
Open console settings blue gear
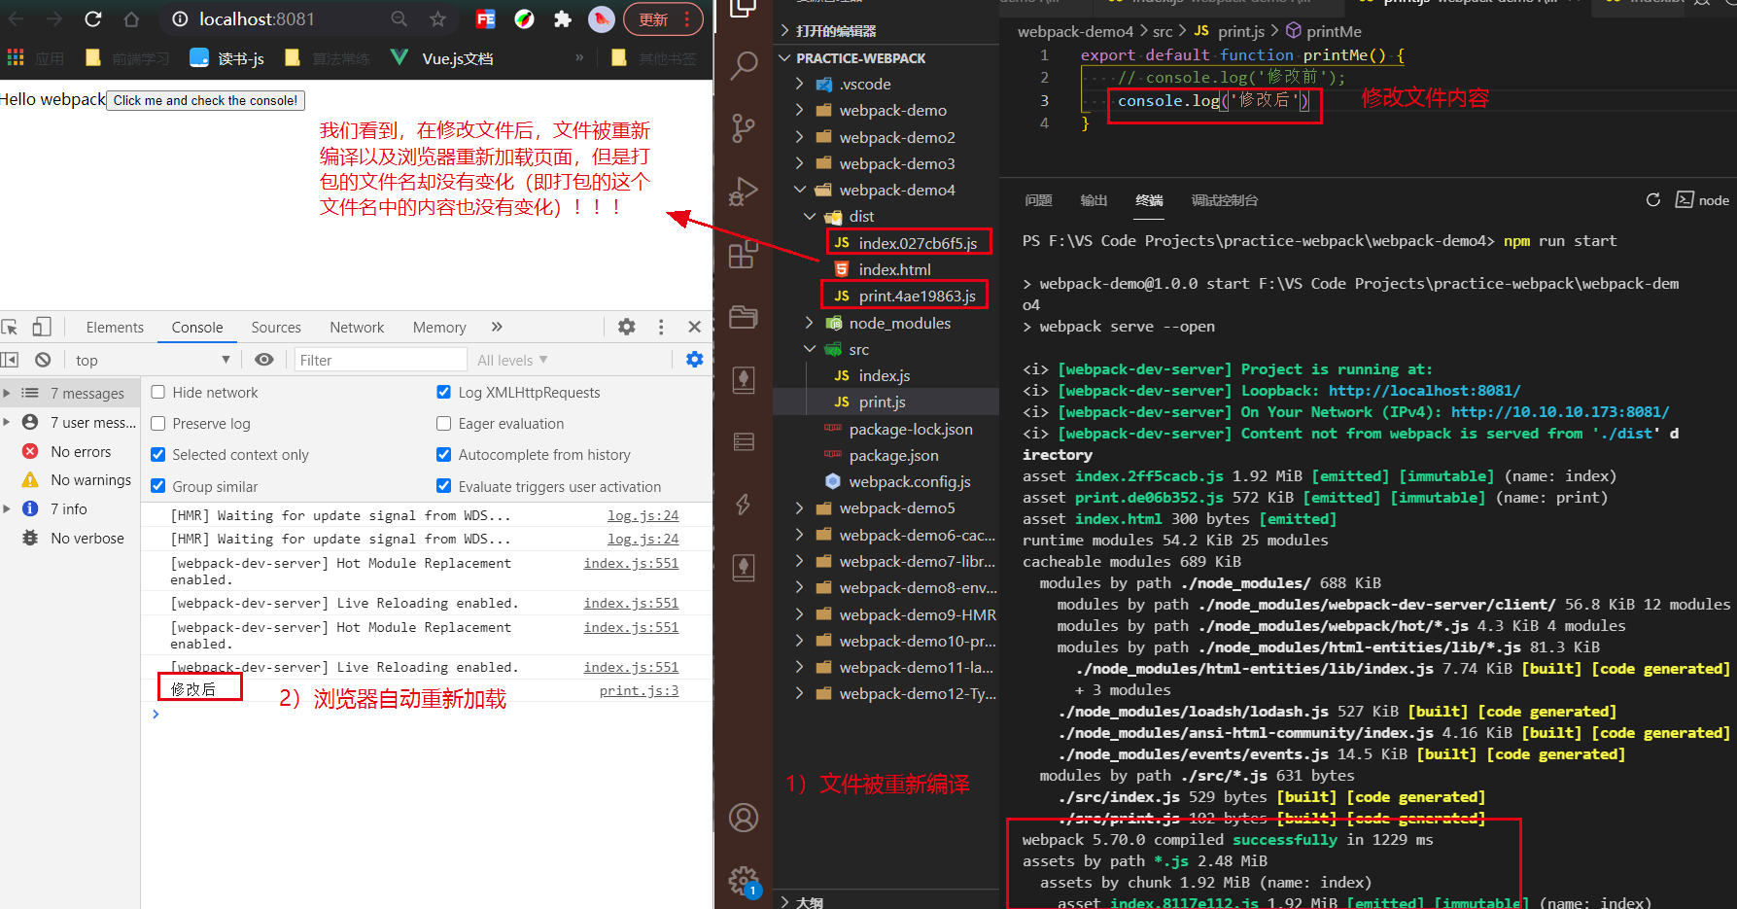694,360
